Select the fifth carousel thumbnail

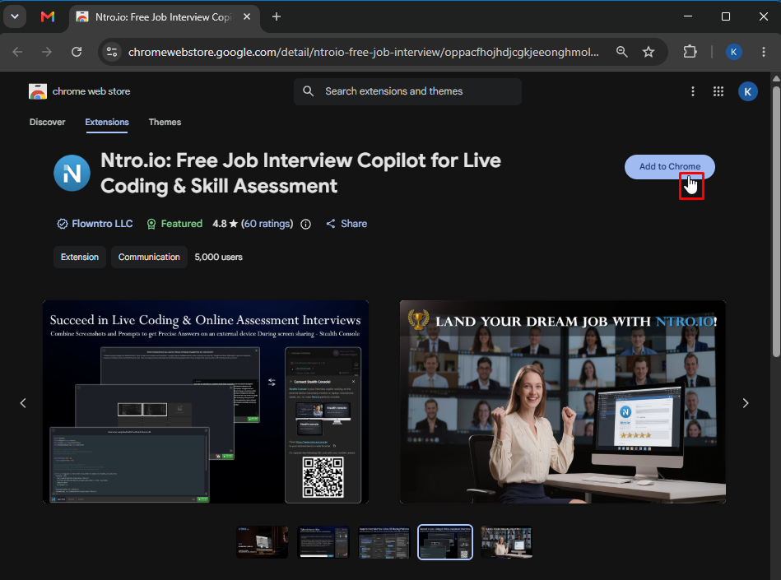[x=507, y=542]
